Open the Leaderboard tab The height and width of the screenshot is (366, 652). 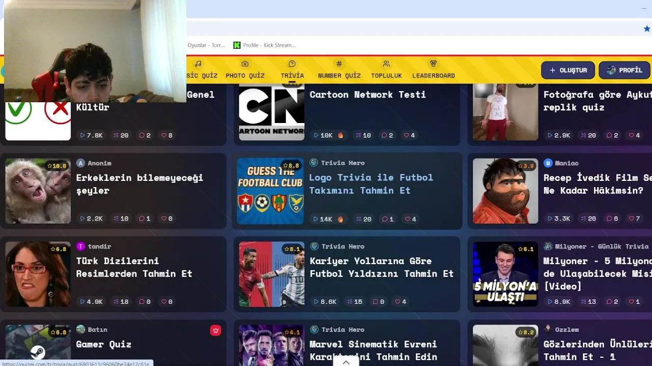pyautogui.click(x=433, y=70)
